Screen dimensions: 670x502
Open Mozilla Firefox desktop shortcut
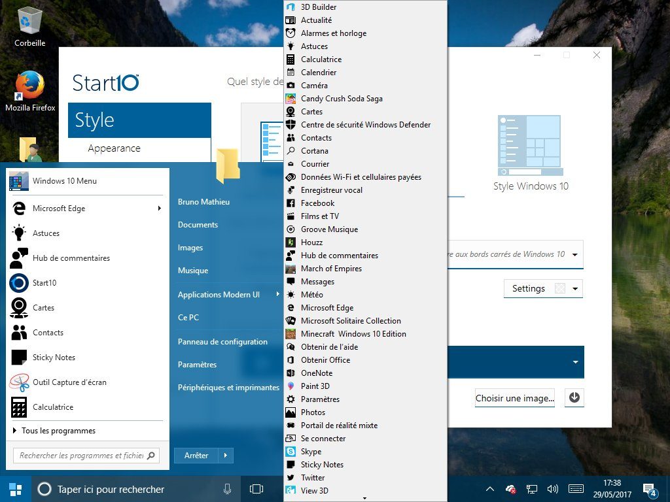tap(30, 92)
